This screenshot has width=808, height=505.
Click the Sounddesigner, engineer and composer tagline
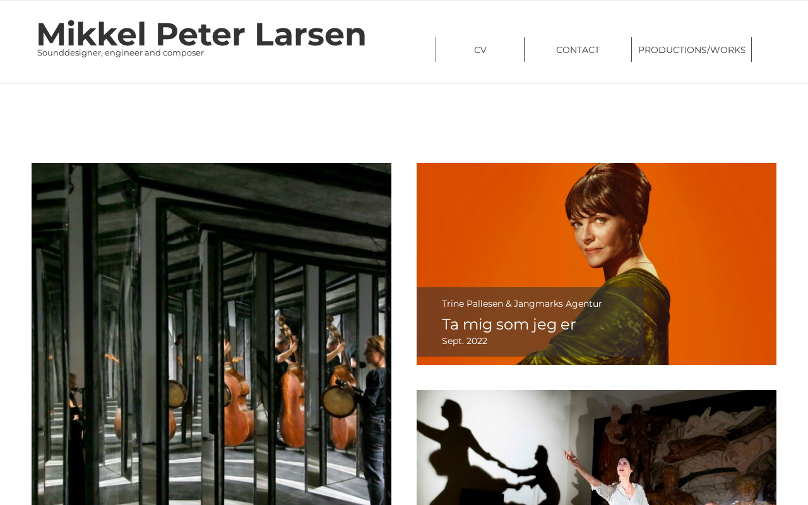[121, 53]
